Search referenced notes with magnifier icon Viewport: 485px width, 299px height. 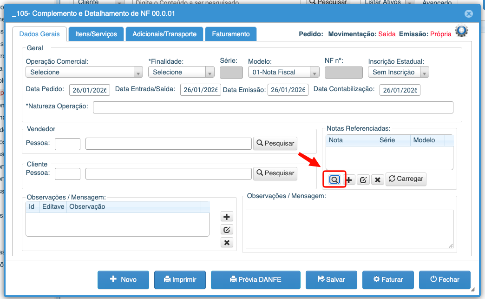pyautogui.click(x=334, y=179)
